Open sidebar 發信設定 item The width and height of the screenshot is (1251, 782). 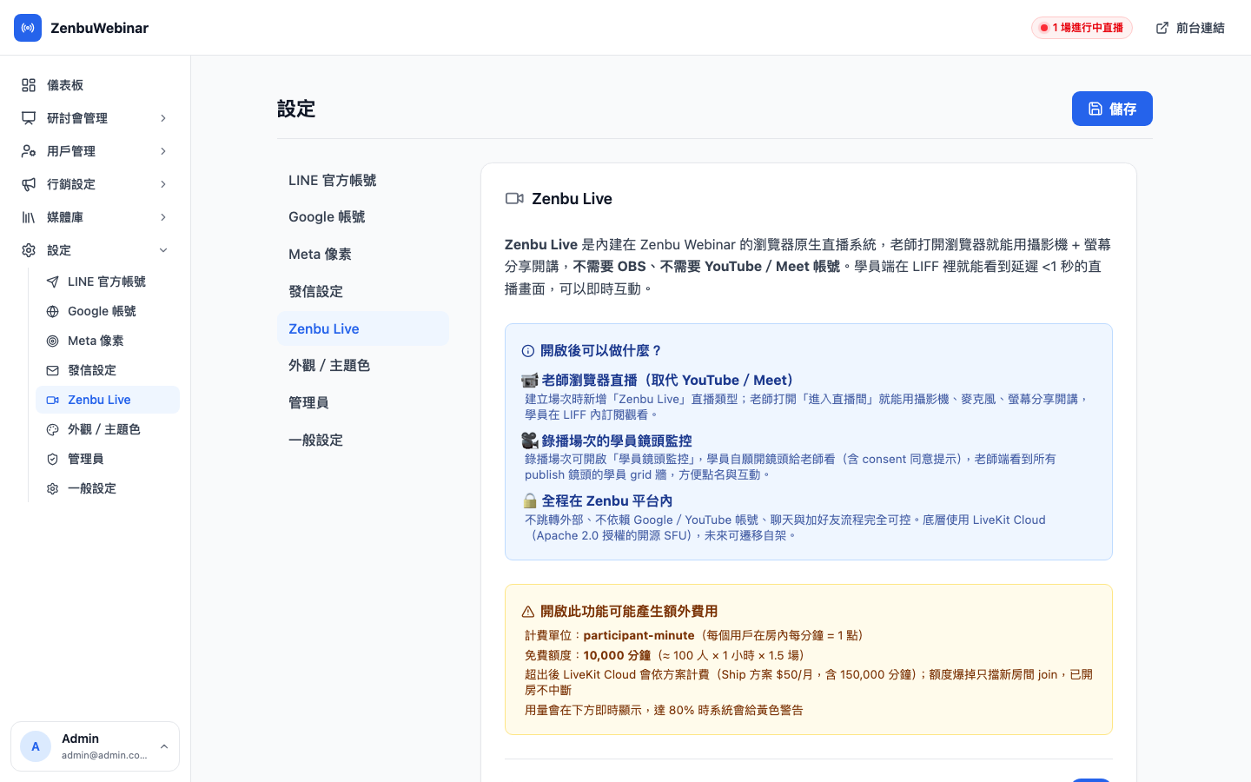point(108,370)
